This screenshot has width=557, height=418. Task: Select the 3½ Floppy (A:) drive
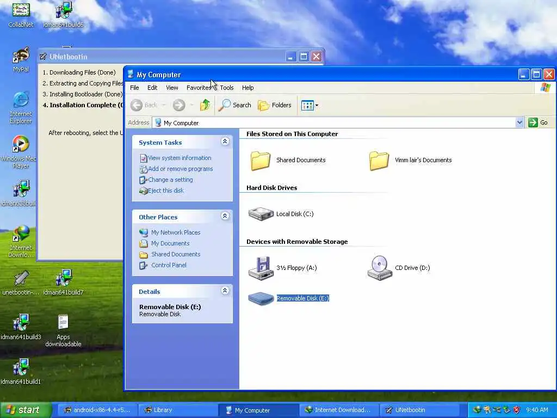pos(282,268)
